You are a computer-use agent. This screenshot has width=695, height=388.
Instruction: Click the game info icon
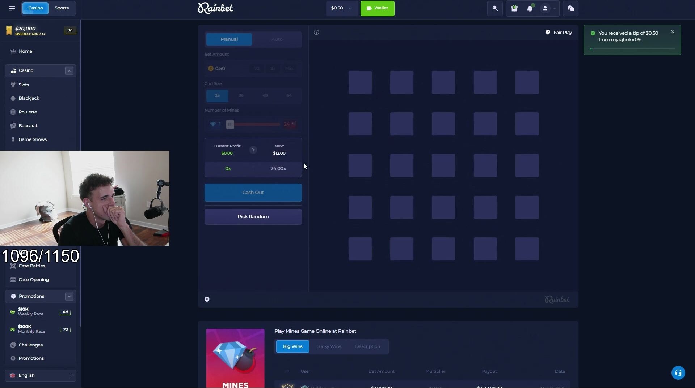316,33
